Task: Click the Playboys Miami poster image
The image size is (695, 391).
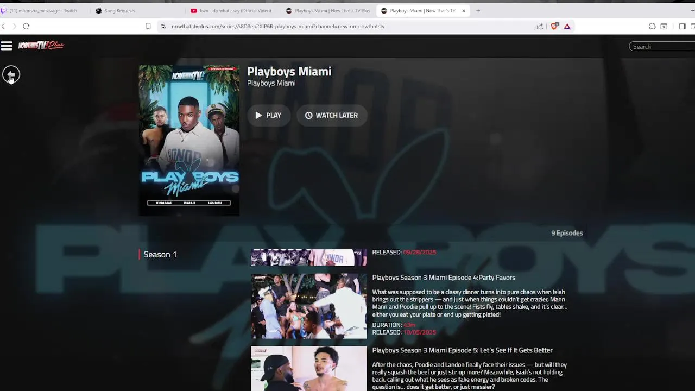Action: click(x=189, y=141)
